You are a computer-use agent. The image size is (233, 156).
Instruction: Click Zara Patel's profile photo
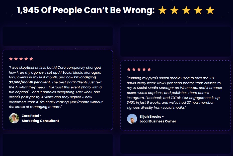click(14, 118)
